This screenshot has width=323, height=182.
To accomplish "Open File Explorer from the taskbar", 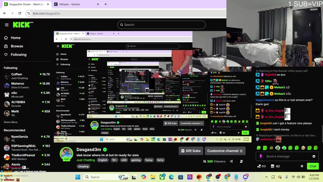I will pyautogui.click(x=153, y=177).
